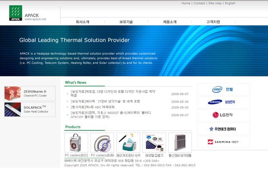The image size is (268, 184).
Task: Open the Intel partner logo
Action: (x=223, y=89)
